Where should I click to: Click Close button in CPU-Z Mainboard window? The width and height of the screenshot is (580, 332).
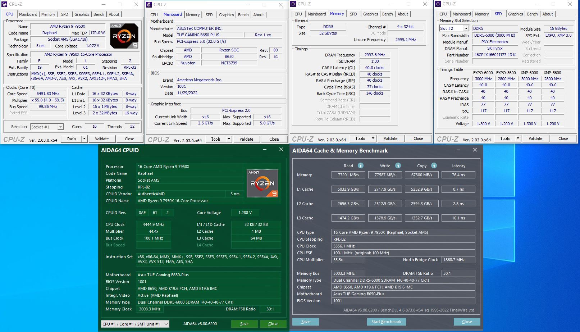tap(274, 139)
